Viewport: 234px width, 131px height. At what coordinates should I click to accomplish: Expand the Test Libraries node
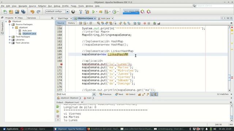tap(10, 43)
